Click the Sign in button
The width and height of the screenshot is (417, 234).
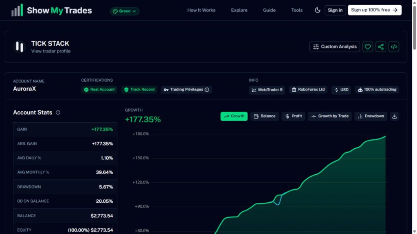(335, 10)
